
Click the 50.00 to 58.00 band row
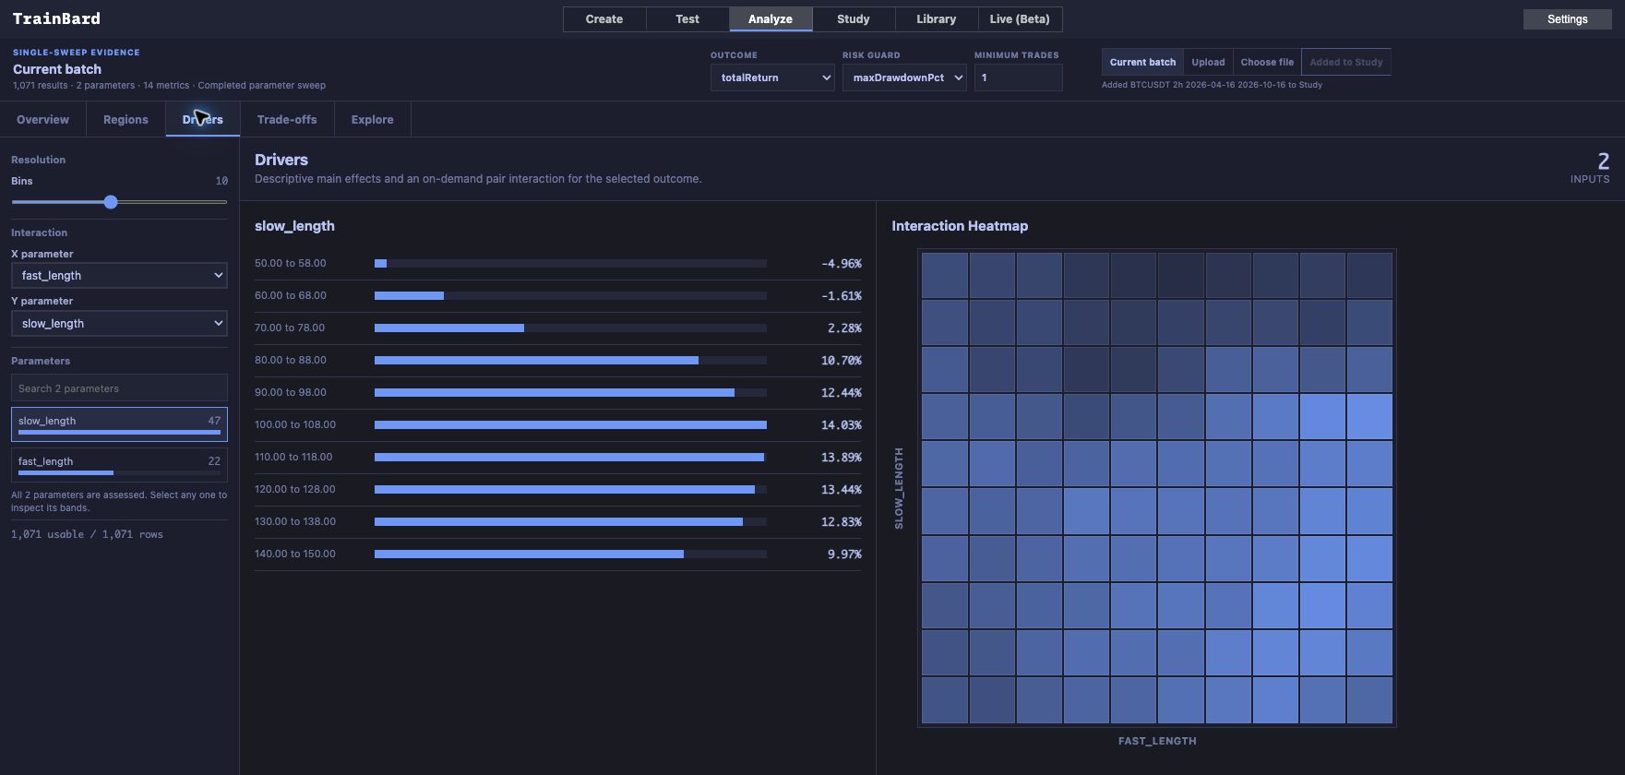click(557, 264)
